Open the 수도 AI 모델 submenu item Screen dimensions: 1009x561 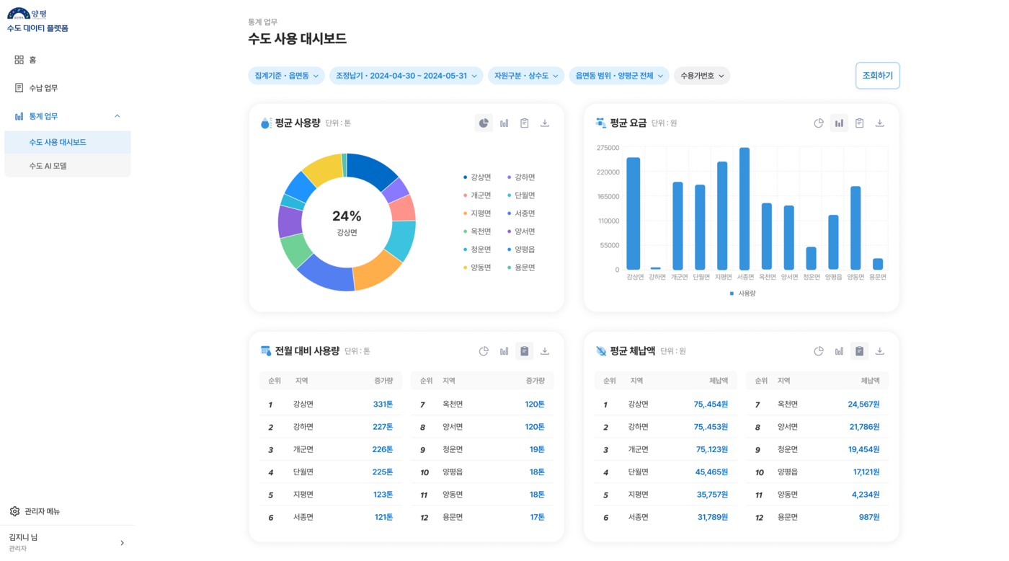point(68,166)
